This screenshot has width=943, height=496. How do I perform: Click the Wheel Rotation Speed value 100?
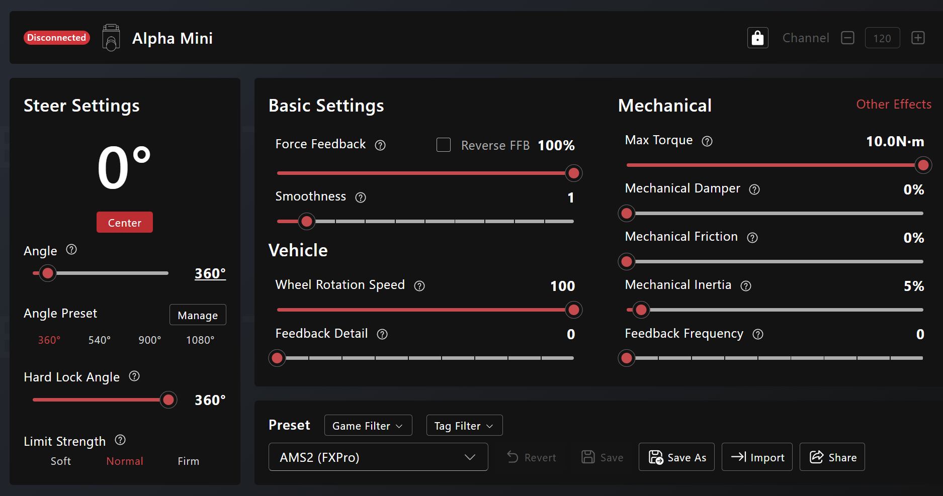click(x=562, y=286)
